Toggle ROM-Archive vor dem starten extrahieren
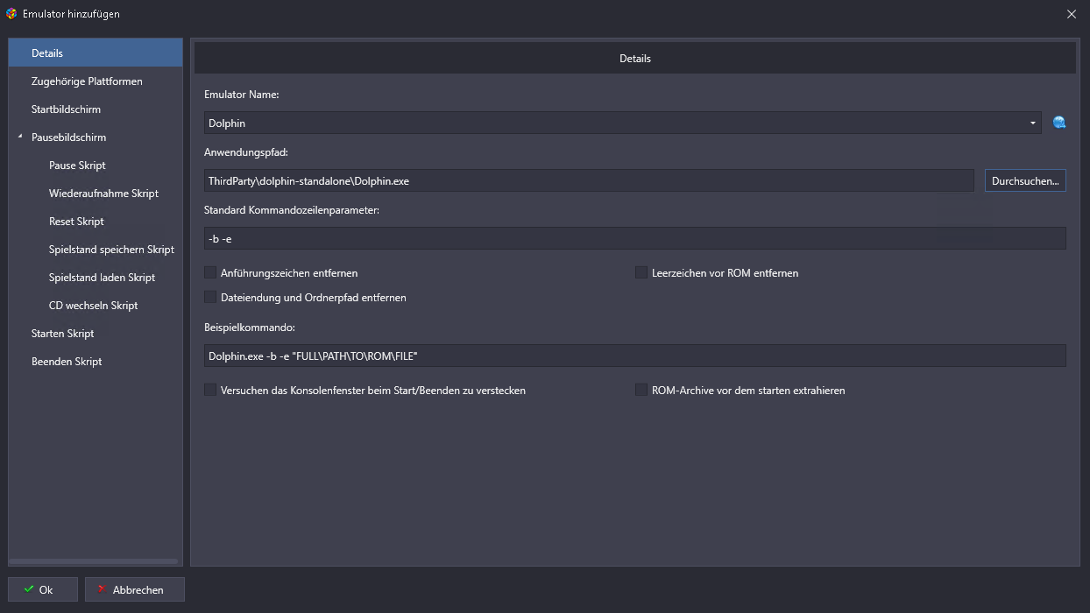The image size is (1090, 613). (641, 391)
